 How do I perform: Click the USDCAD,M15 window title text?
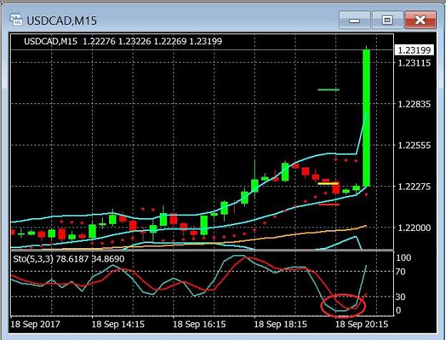point(61,21)
